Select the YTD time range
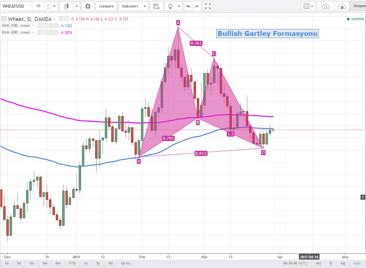This screenshot has width=366, height=268. [72, 263]
